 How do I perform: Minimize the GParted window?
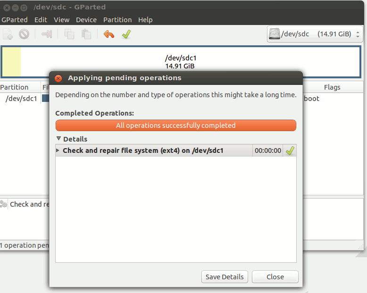click(x=15, y=8)
